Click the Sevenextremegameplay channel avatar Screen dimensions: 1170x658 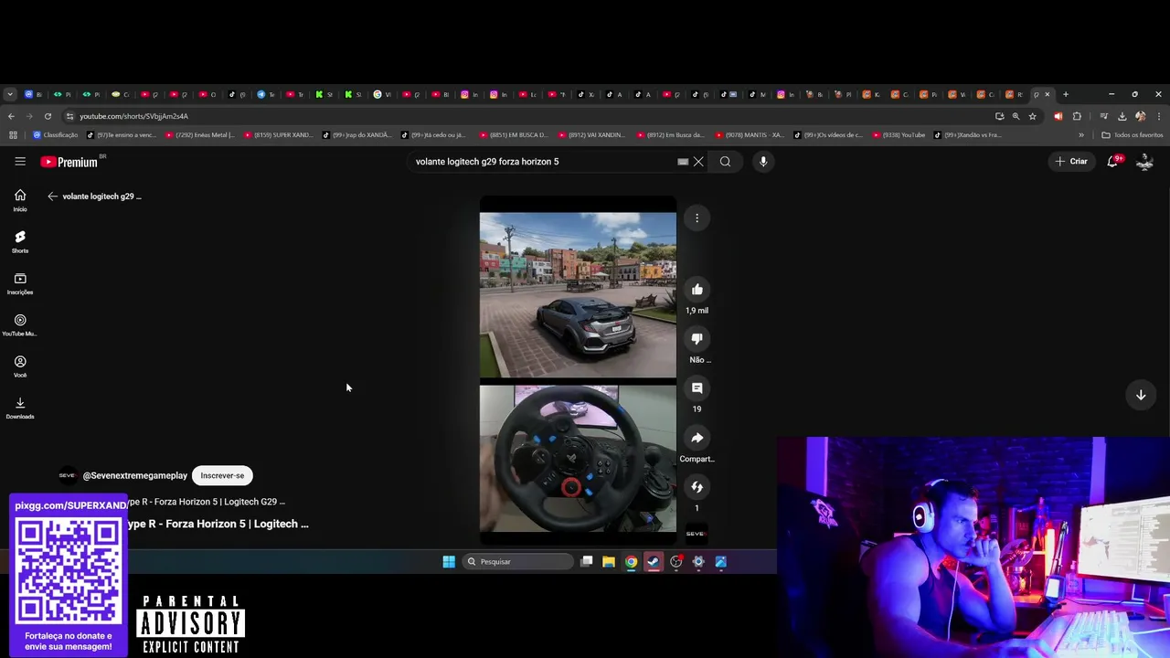click(x=67, y=475)
